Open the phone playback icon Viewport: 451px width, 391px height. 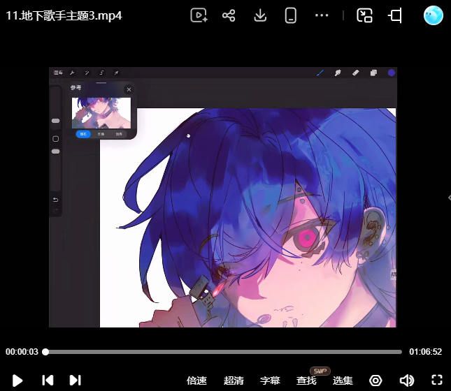click(x=290, y=15)
